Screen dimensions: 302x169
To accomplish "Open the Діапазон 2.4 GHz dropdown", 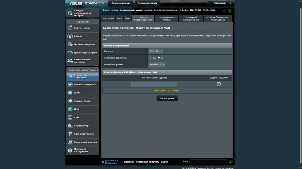I will click(156, 51).
